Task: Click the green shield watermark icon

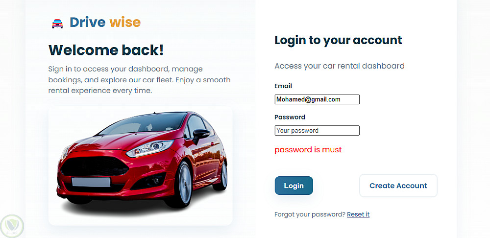Action: [x=12, y=226]
